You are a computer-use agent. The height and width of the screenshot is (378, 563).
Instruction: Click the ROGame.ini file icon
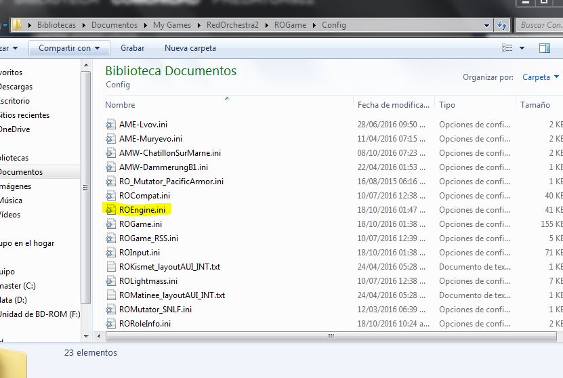click(x=110, y=224)
